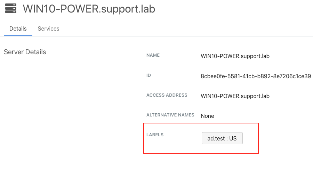Click the None value for alternative names
This screenshot has width=313, height=170.
tap(207, 116)
